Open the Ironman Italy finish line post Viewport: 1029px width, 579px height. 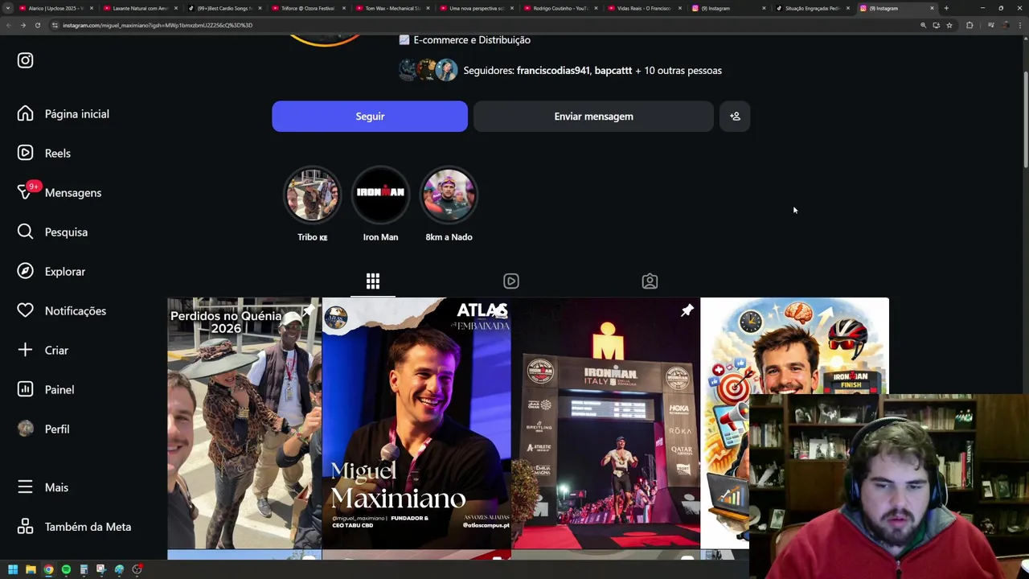(605, 423)
